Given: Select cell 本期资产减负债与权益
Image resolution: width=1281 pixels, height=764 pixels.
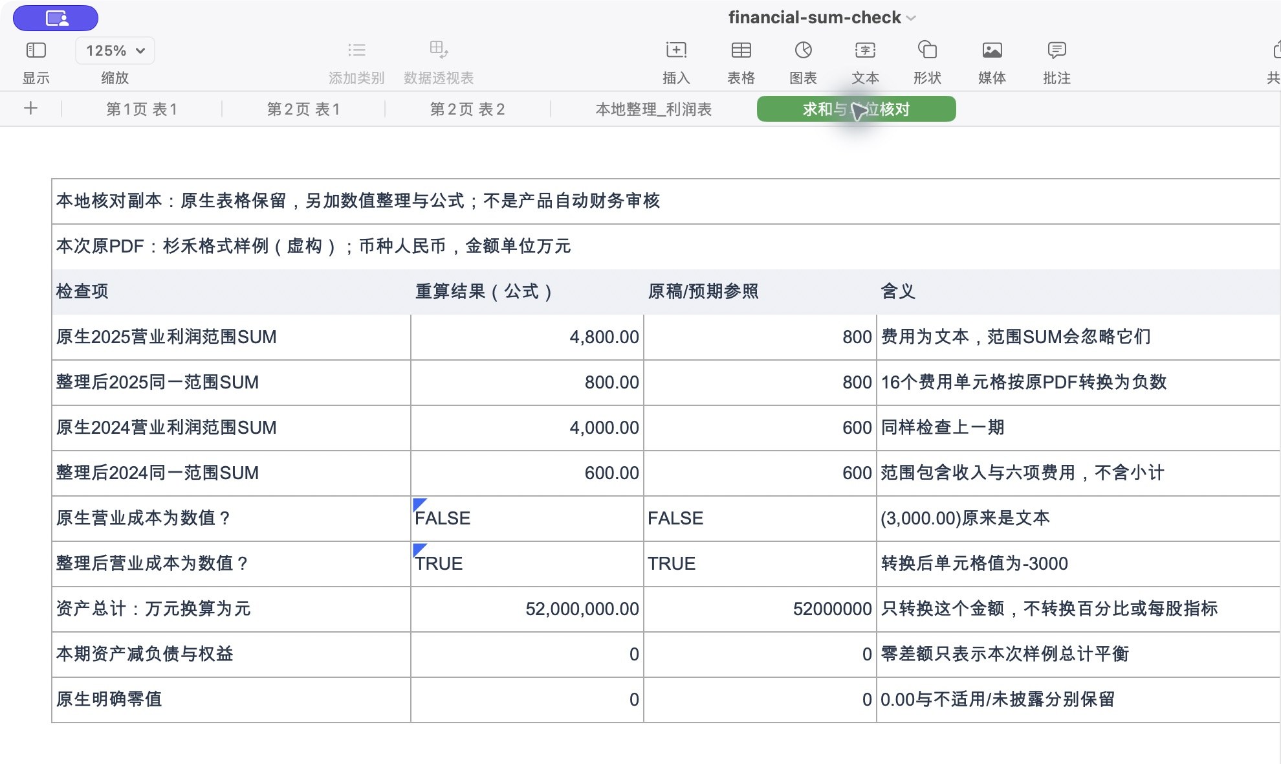Looking at the screenshot, I should coord(231,655).
